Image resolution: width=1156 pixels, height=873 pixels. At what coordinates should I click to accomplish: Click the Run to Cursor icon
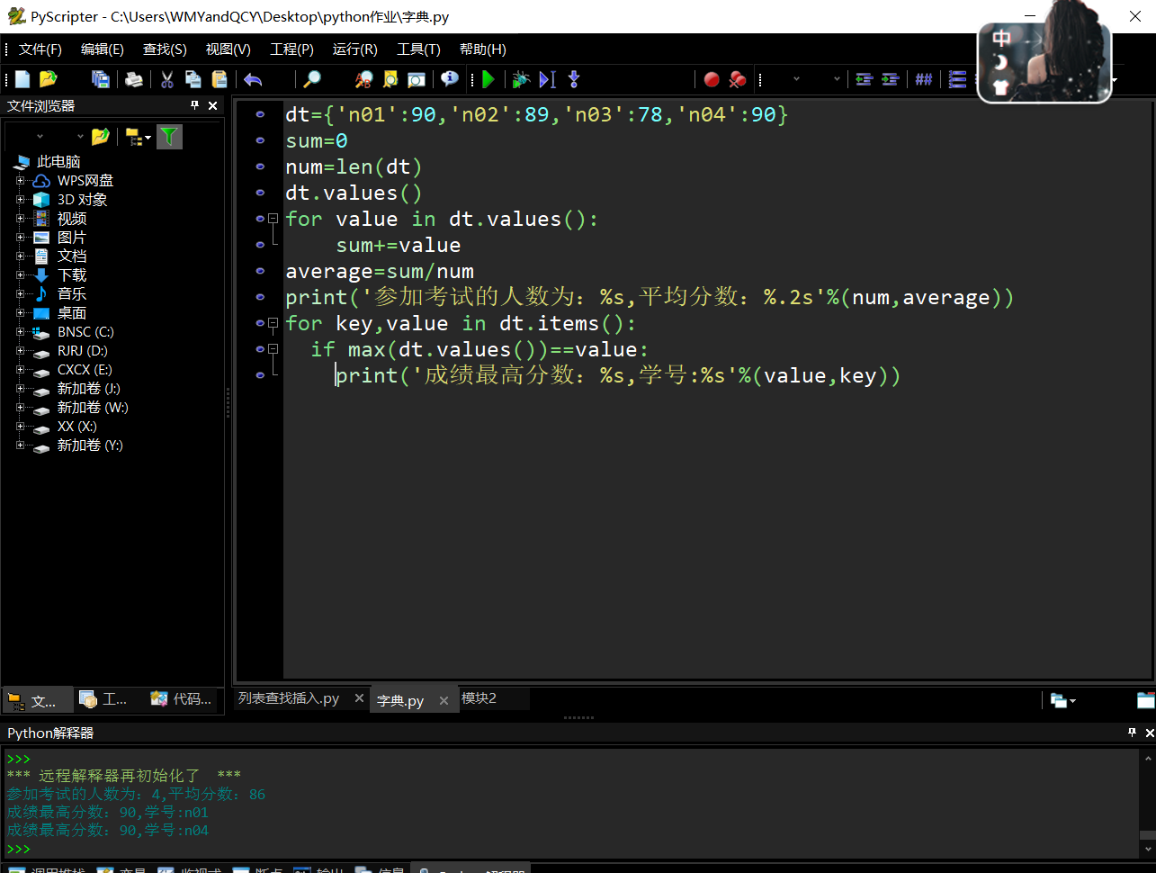pos(547,79)
